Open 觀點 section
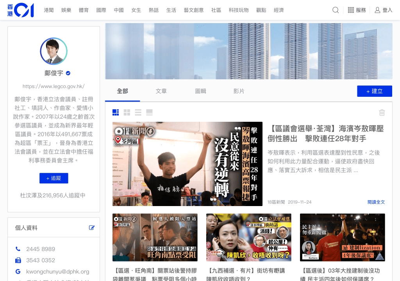The width and height of the screenshot is (400, 281). (261, 10)
